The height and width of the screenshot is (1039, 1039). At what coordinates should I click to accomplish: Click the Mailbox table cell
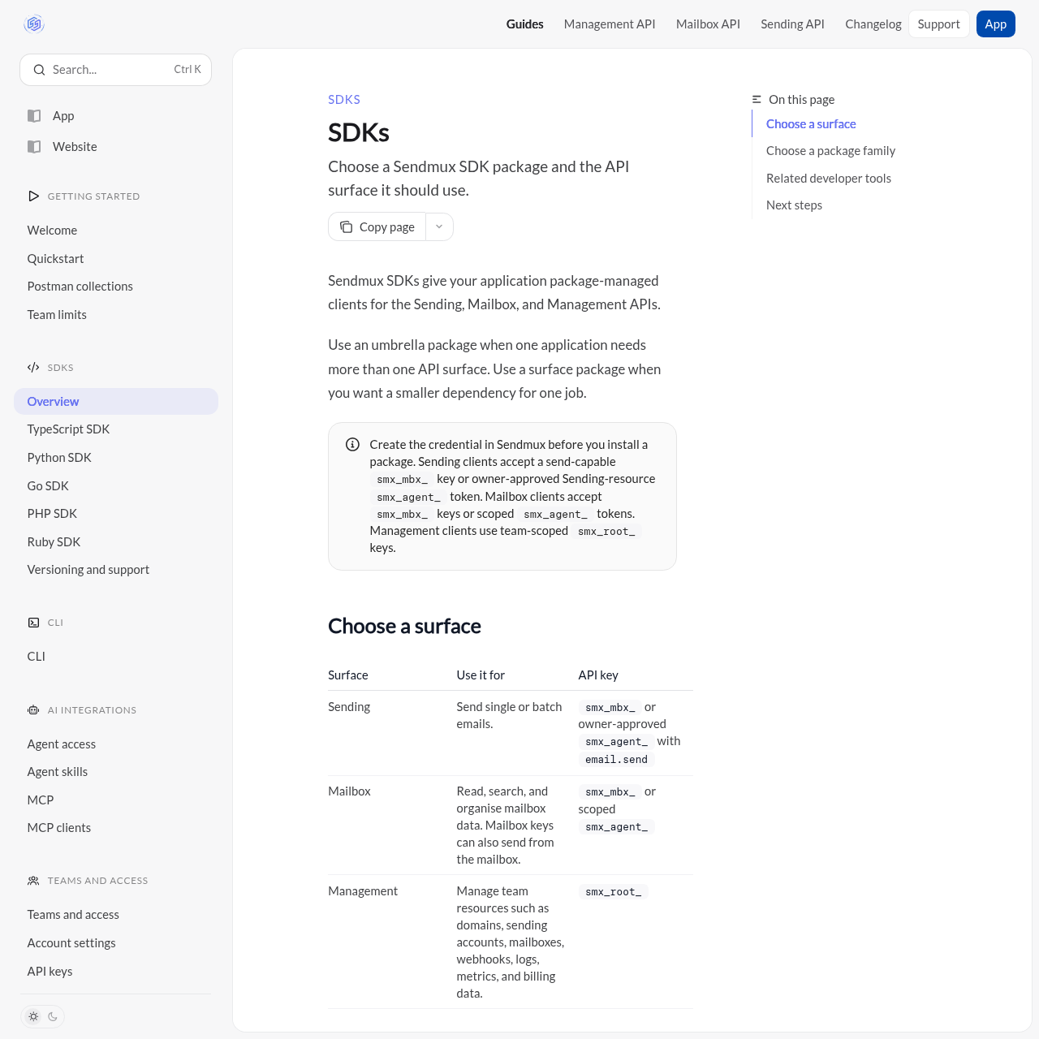click(349, 791)
